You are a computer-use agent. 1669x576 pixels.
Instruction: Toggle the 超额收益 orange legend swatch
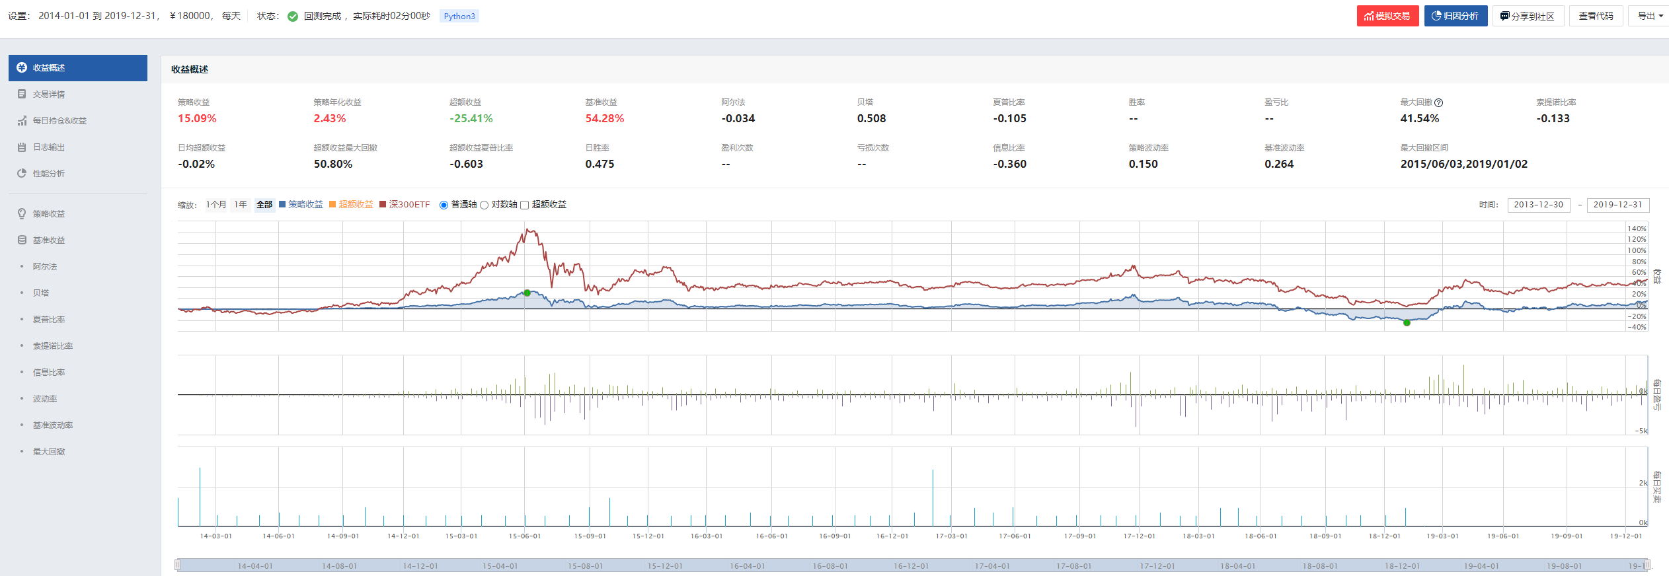(332, 204)
